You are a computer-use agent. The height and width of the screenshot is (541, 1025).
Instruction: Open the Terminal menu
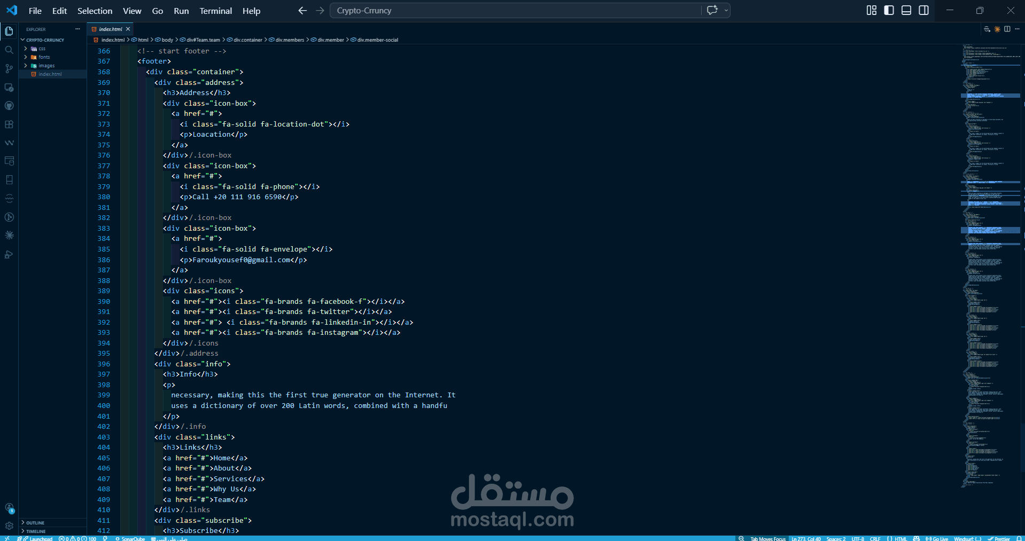click(x=215, y=11)
